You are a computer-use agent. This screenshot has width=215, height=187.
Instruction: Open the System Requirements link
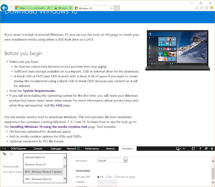[39, 91]
